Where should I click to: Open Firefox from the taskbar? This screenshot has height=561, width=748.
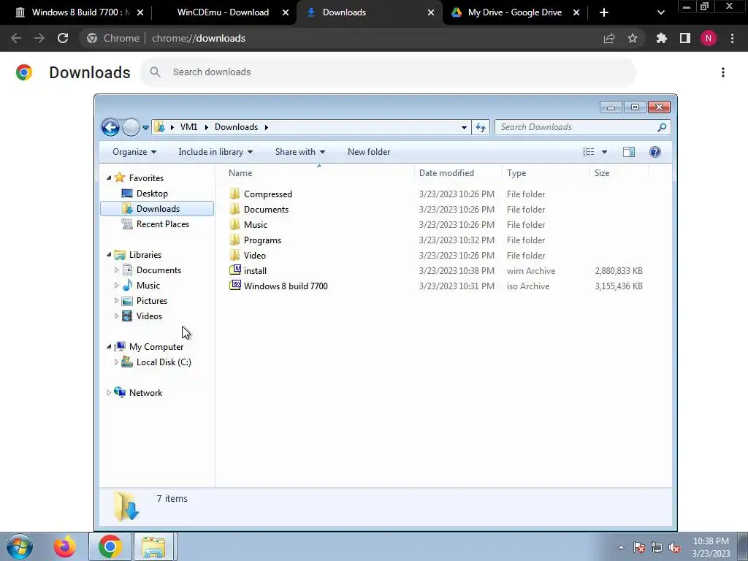click(64, 546)
